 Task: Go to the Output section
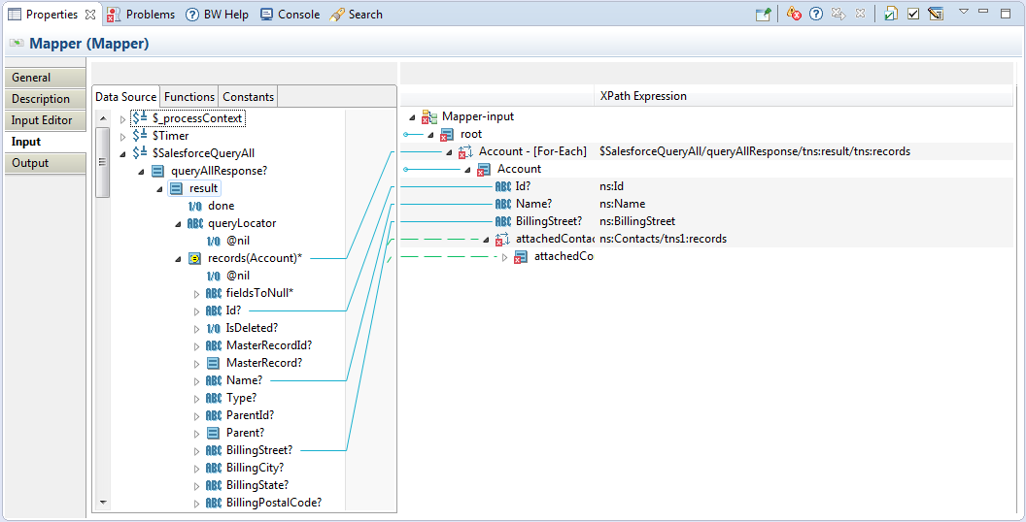(x=30, y=163)
